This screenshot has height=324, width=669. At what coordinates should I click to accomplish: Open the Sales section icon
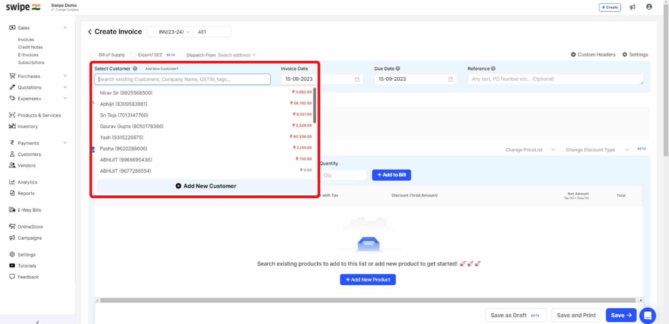pos(12,28)
